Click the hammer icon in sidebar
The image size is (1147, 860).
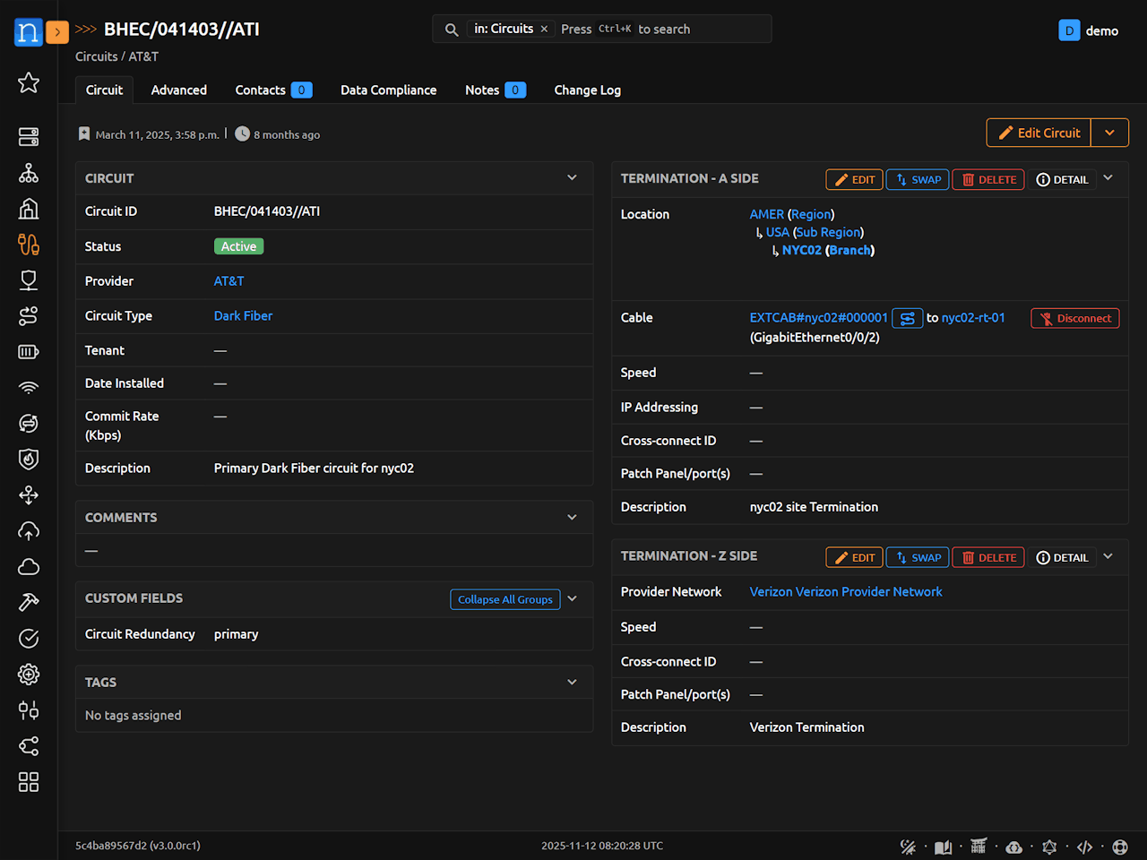(x=29, y=603)
